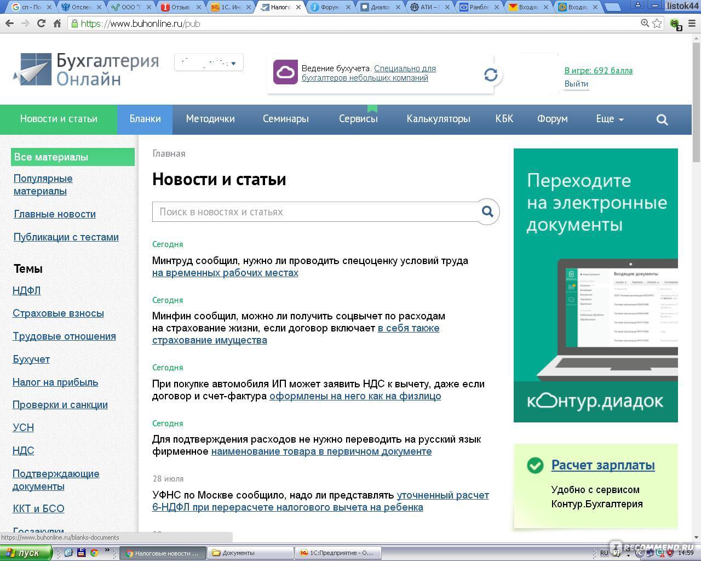
Task: Open Семинары in the navigation bar
Action: coord(286,119)
